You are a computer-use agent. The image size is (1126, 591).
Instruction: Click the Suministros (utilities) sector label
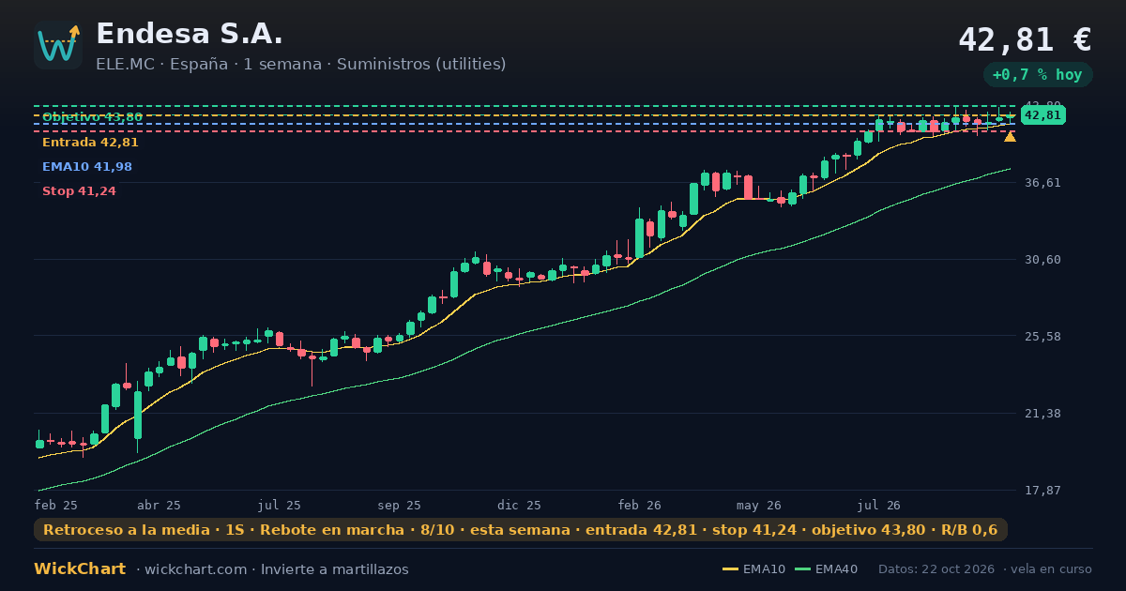point(421,64)
